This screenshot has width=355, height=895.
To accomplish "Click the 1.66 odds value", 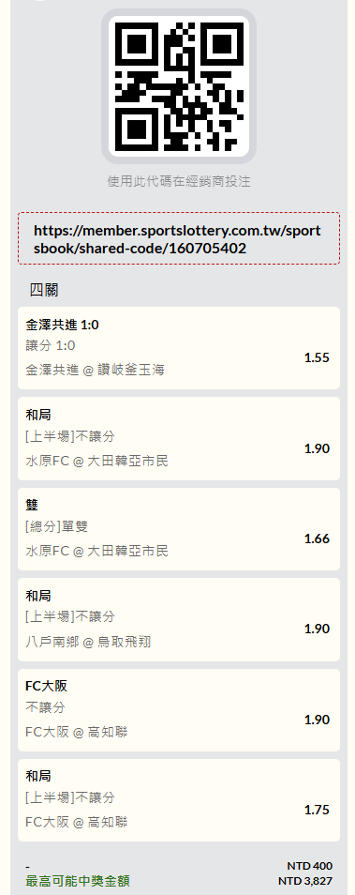I will coord(317,539).
